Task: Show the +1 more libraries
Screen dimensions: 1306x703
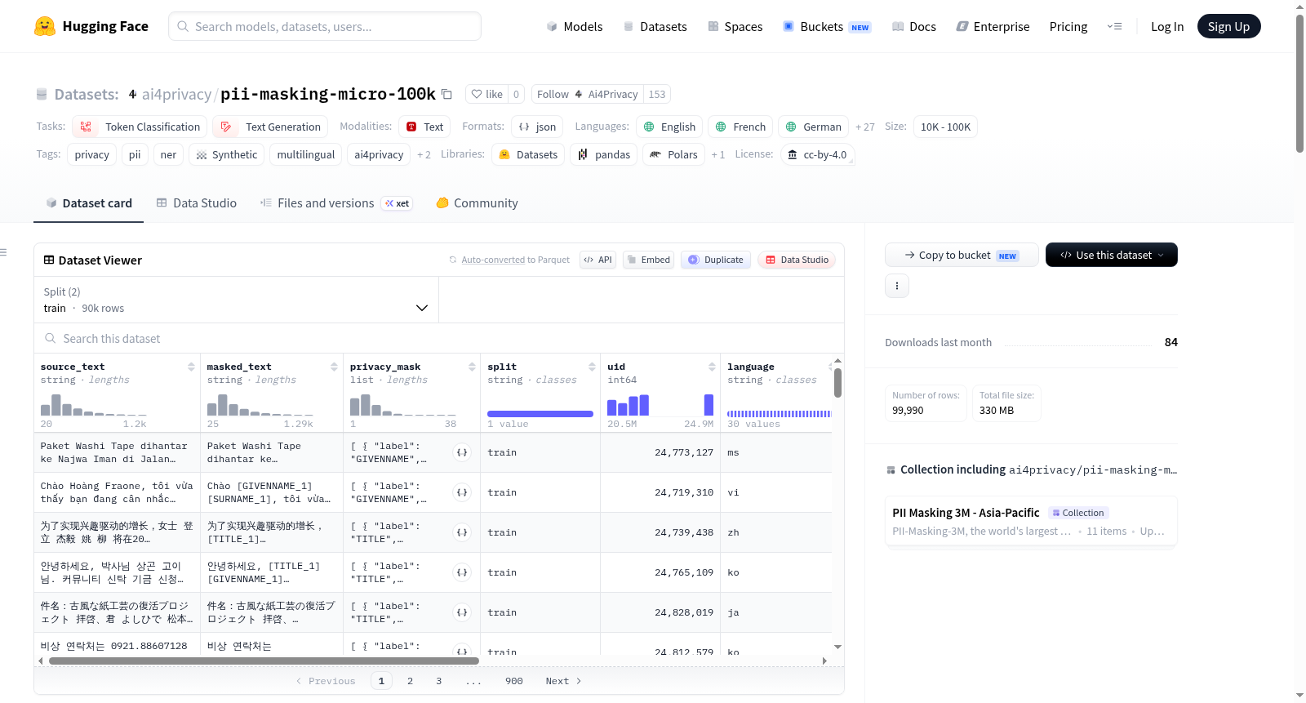Action: (717, 154)
